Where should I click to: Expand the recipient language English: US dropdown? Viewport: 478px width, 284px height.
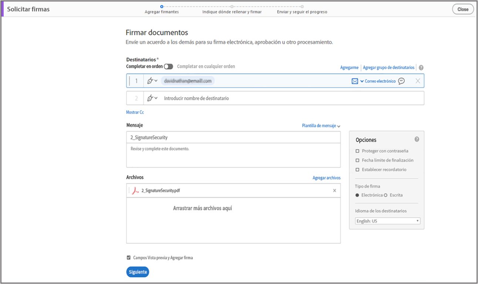coord(387,221)
